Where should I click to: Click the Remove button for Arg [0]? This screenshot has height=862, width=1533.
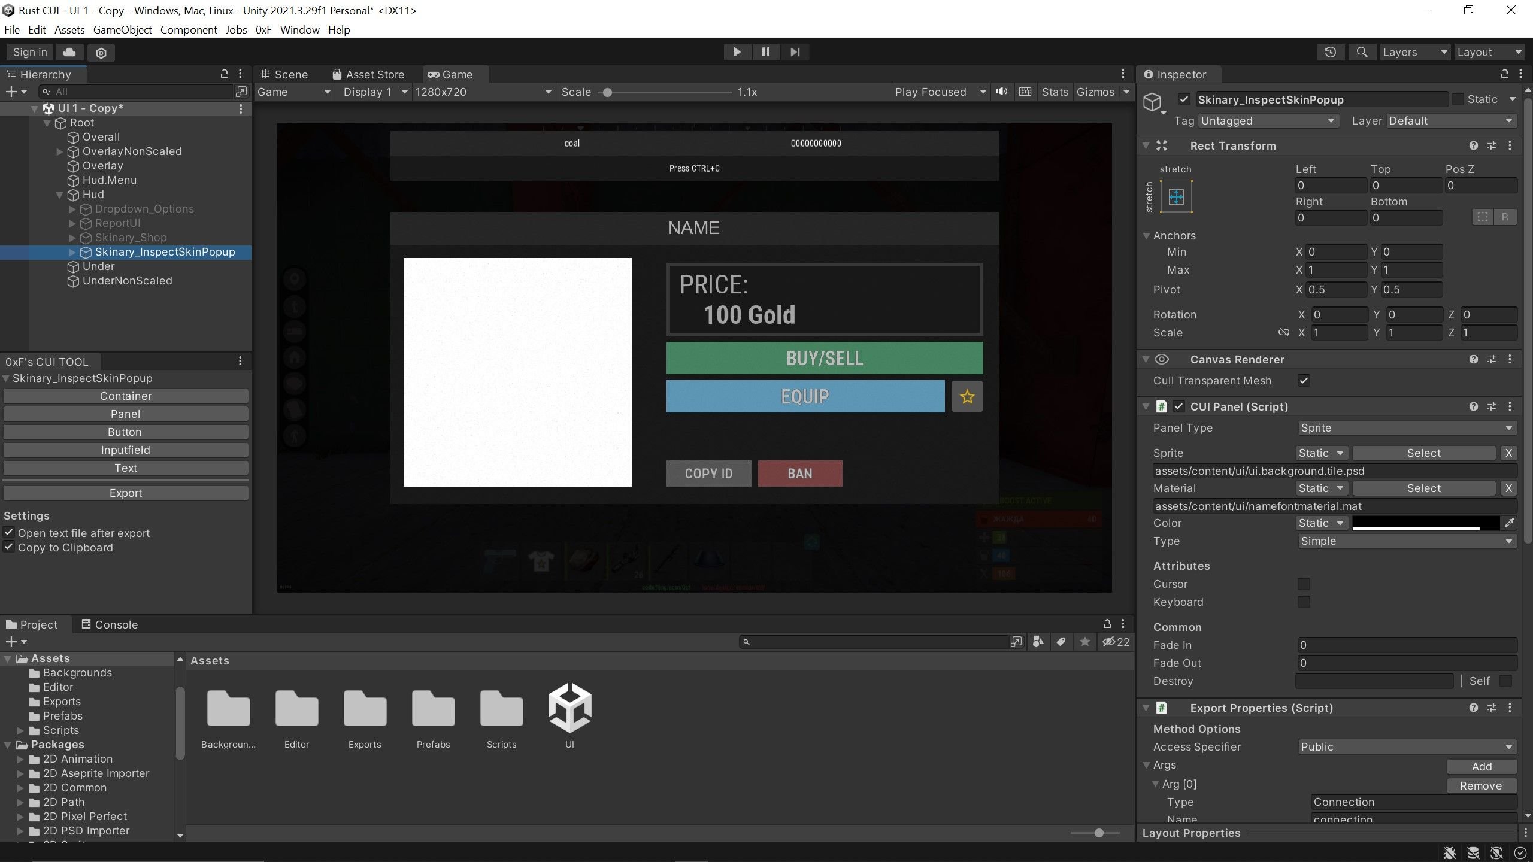click(x=1482, y=786)
